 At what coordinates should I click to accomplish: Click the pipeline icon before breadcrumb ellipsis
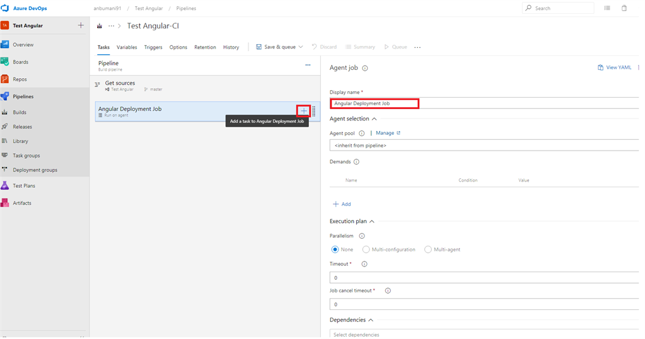(x=100, y=26)
